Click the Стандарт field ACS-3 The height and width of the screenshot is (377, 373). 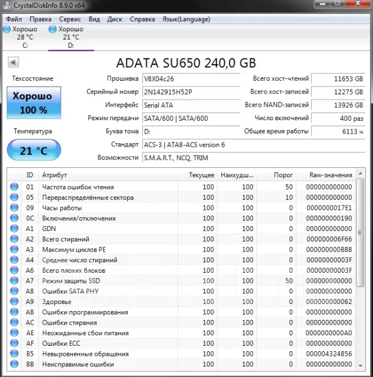point(254,145)
